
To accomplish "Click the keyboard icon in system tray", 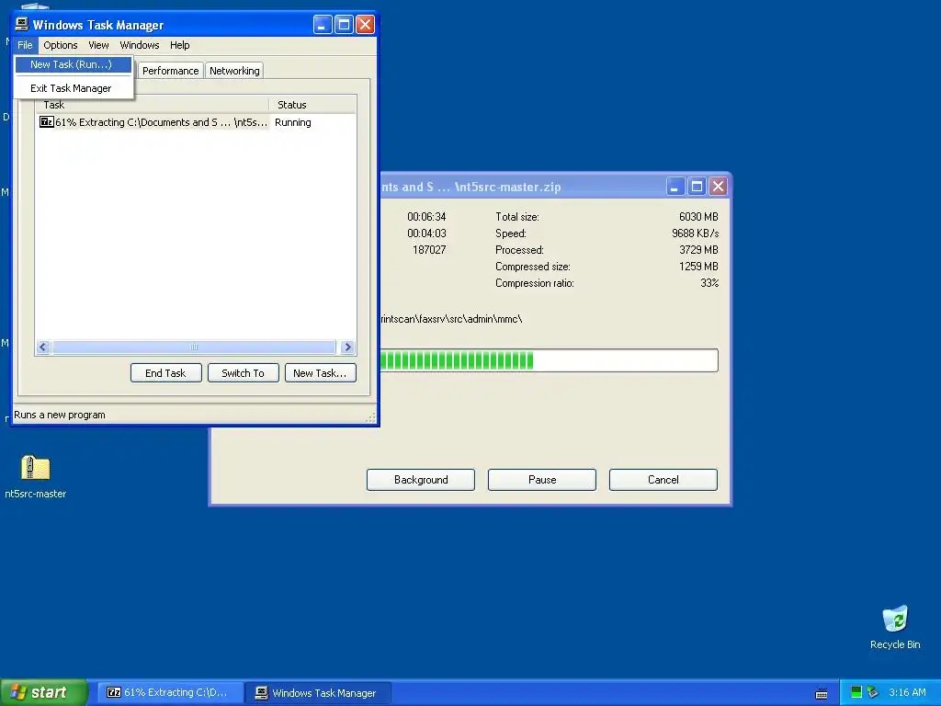I will pyautogui.click(x=822, y=693).
